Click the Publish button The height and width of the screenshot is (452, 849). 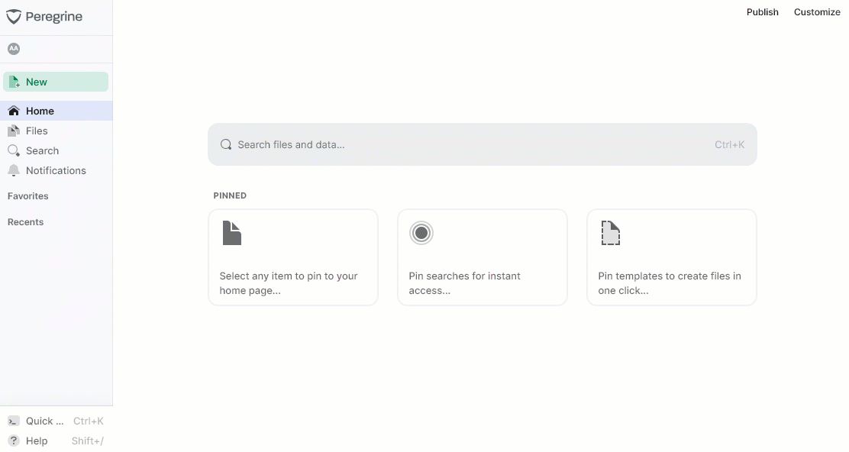click(x=763, y=12)
